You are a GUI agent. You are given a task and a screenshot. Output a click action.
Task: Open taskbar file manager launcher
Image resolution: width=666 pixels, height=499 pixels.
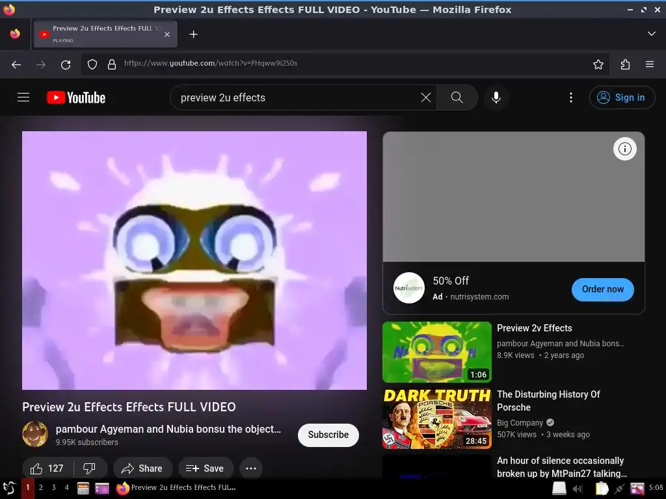83,489
